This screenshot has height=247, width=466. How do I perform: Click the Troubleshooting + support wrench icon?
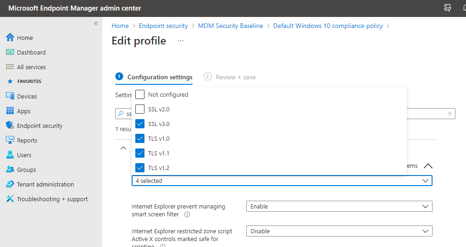[x=10, y=199]
